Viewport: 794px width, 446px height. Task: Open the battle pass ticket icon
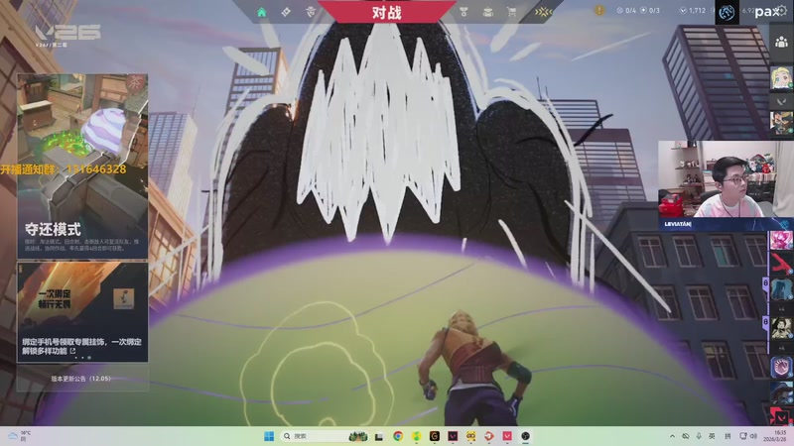(286, 12)
